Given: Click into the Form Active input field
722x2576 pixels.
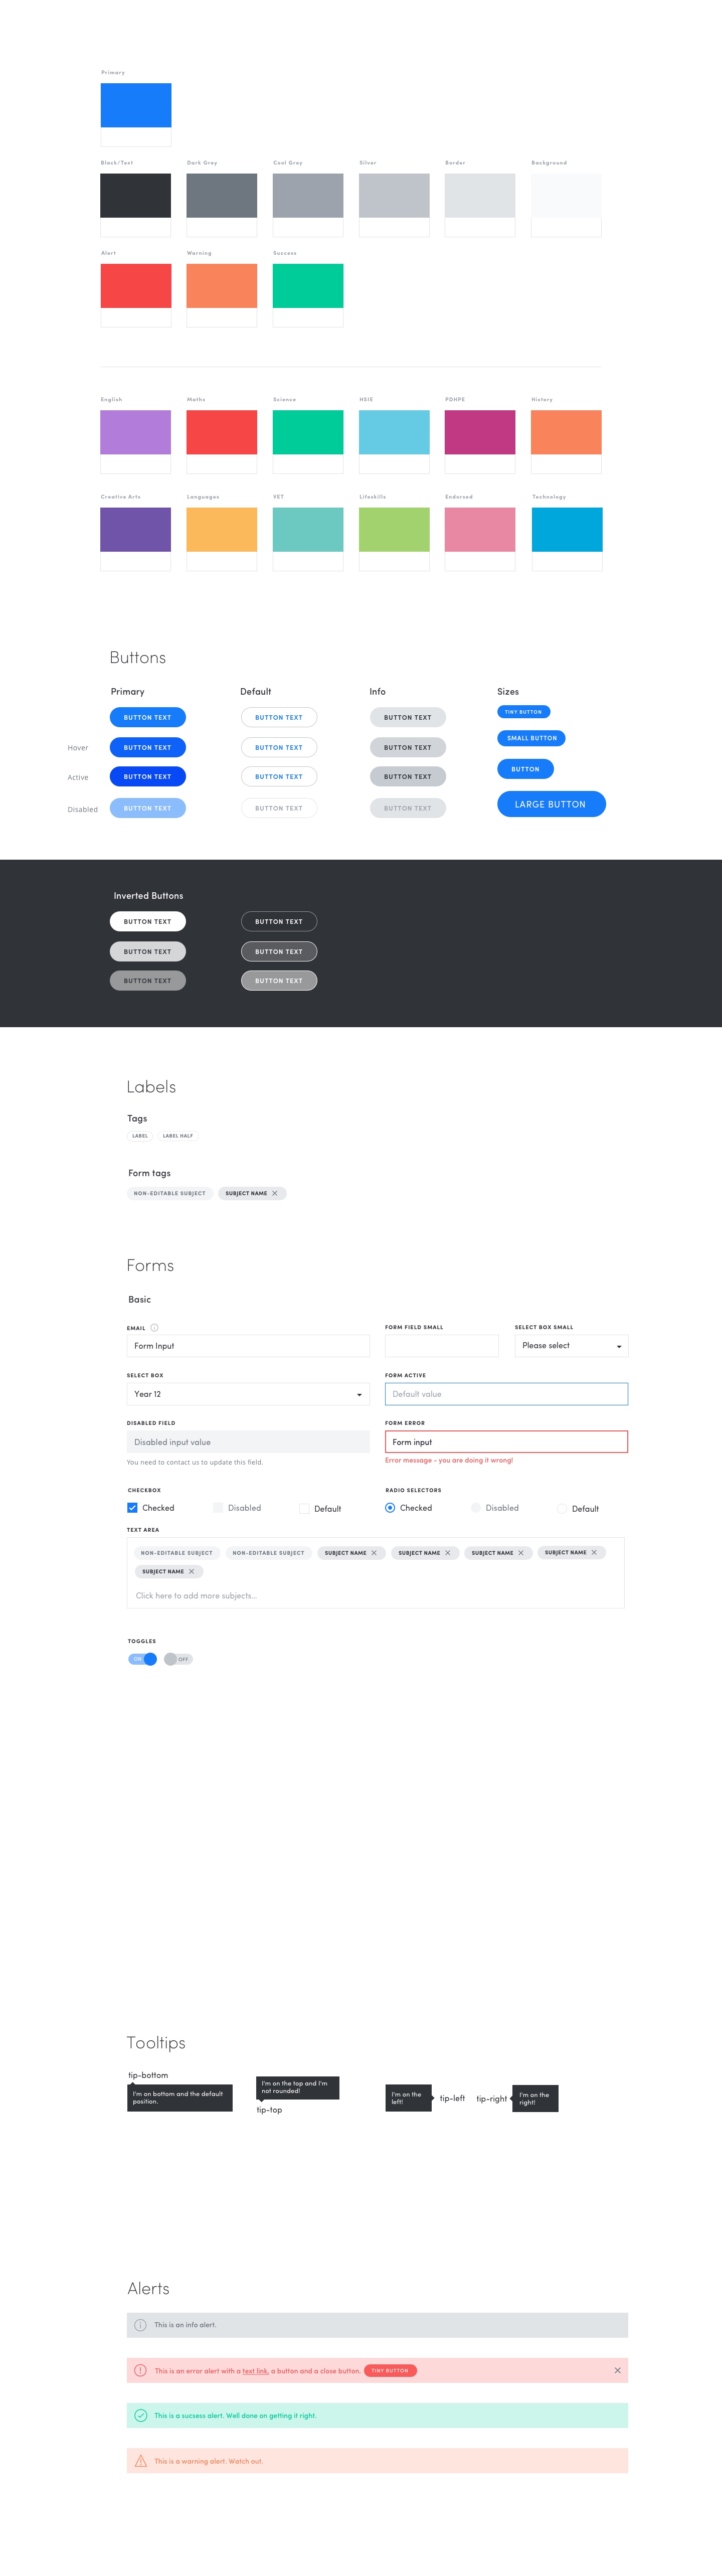Looking at the screenshot, I should click(506, 1394).
